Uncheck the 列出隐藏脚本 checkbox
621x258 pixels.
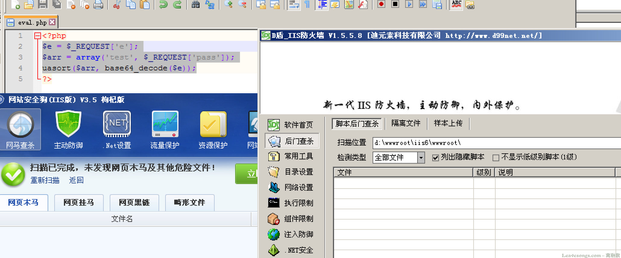click(435, 158)
